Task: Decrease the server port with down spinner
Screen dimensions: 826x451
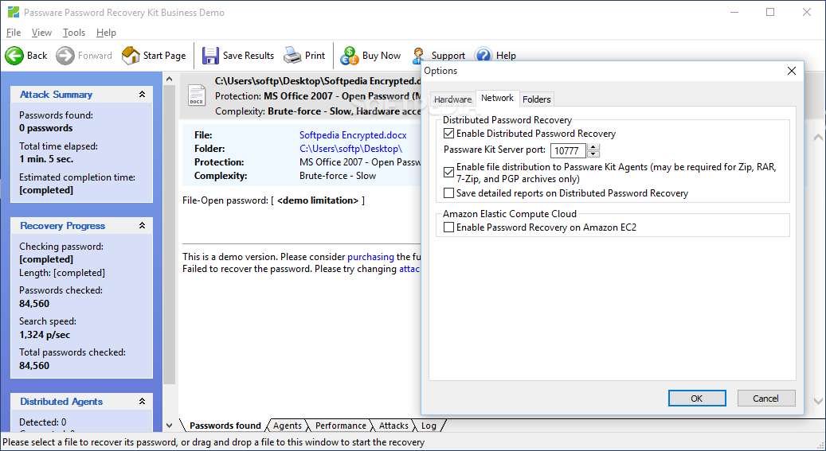Action: (593, 154)
